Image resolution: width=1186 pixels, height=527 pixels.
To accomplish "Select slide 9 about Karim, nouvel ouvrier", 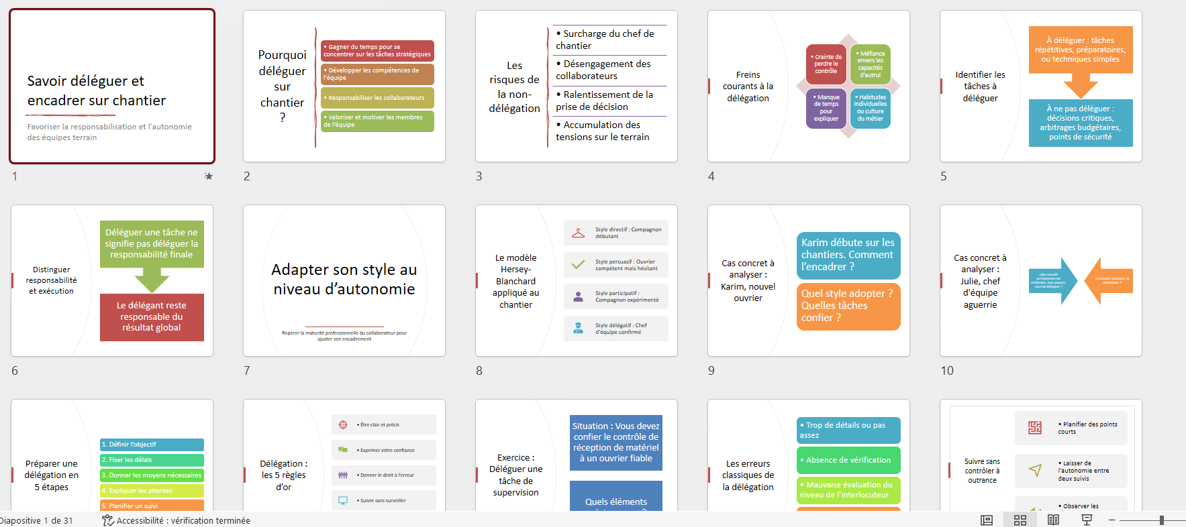I will [x=808, y=280].
